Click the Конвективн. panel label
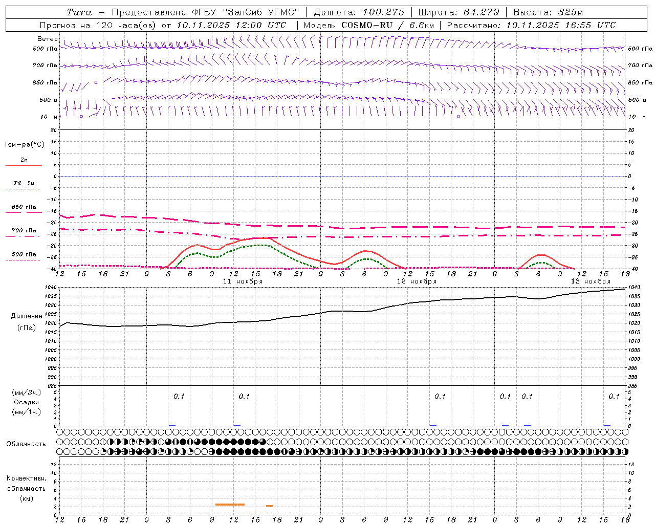 point(26,478)
